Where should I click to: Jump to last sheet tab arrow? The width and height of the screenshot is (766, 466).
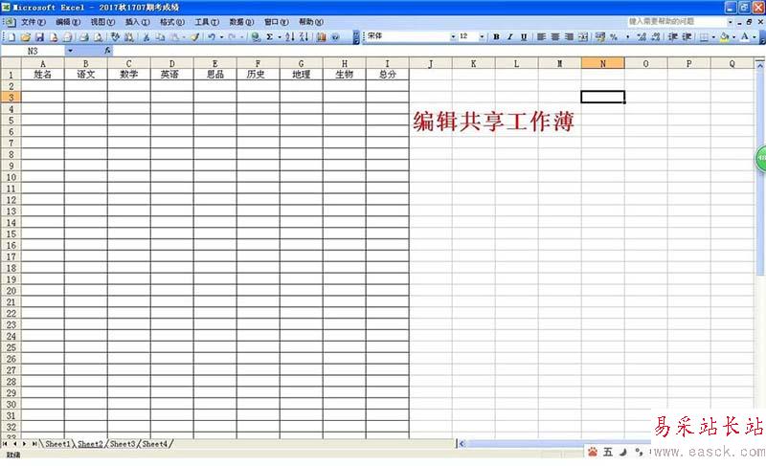[34, 444]
